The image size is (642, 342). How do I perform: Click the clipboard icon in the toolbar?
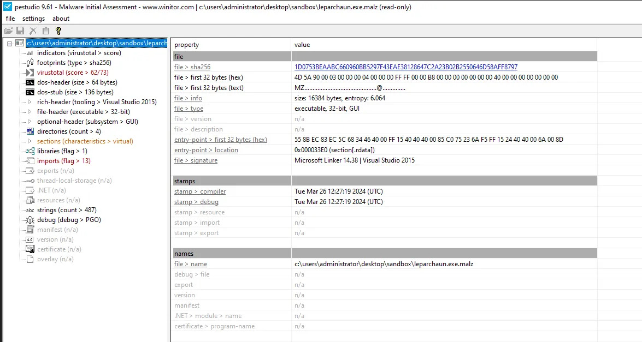(x=46, y=31)
